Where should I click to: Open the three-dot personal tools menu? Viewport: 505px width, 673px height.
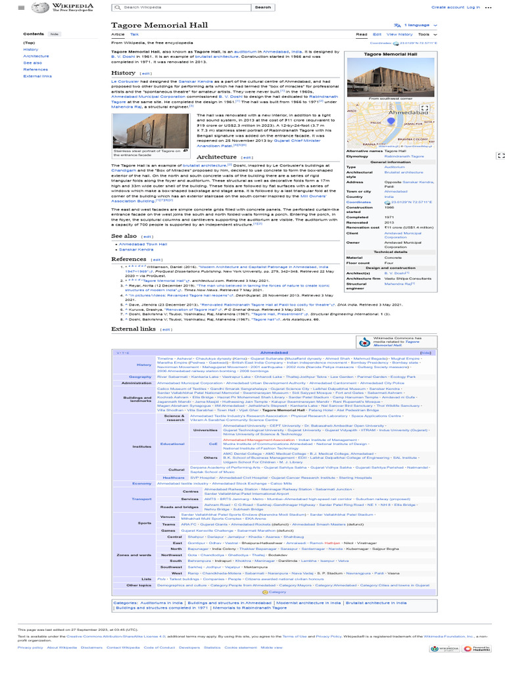[x=488, y=7]
